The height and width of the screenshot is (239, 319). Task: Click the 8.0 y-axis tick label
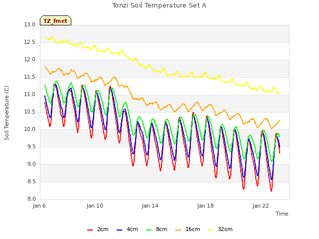click(31, 199)
